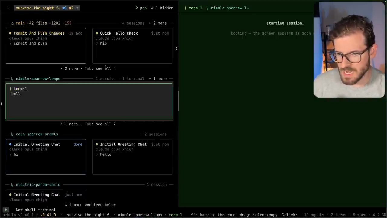387x218 pixels.
Task: Click survive-the-night-f… in bottom status breadcrumb
Action: (x=89, y=215)
